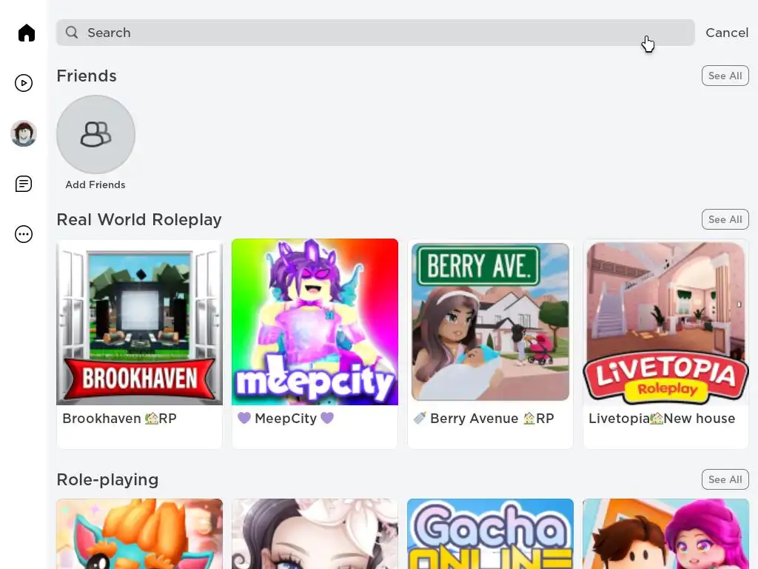Click the 'Real World Roleplay' heading

(139, 219)
